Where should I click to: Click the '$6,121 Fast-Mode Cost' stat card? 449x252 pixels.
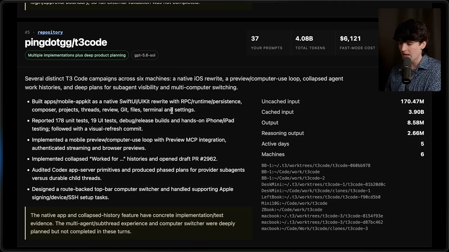(x=357, y=43)
